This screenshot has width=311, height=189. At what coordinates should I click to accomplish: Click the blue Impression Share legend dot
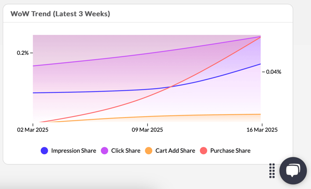tap(45, 150)
